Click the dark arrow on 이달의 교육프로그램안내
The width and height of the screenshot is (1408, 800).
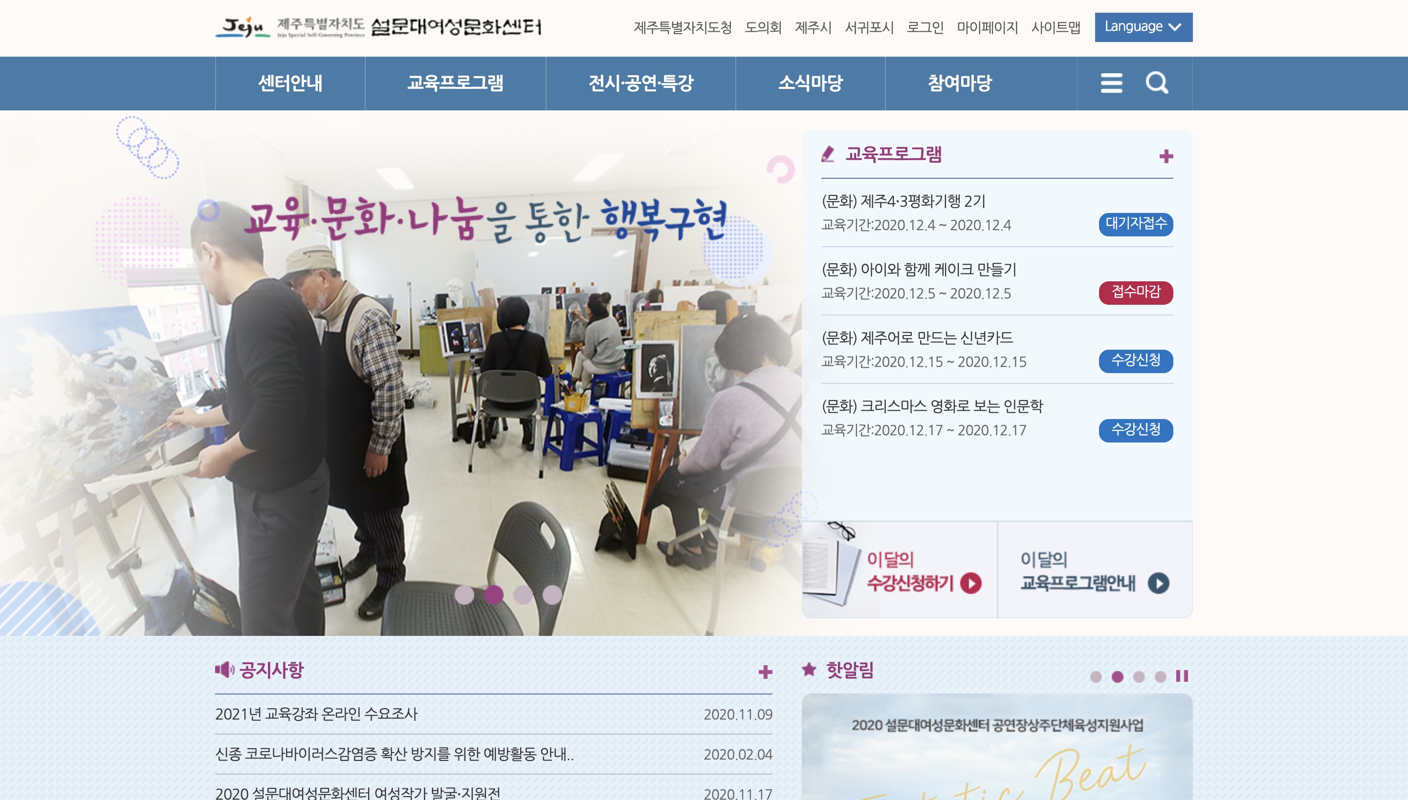1158,583
